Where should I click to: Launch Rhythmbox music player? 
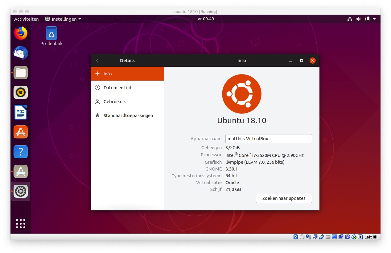point(21,92)
